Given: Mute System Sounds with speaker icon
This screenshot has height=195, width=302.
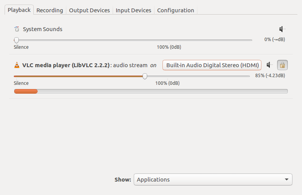Looking at the screenshot, I should coord(282,29).
